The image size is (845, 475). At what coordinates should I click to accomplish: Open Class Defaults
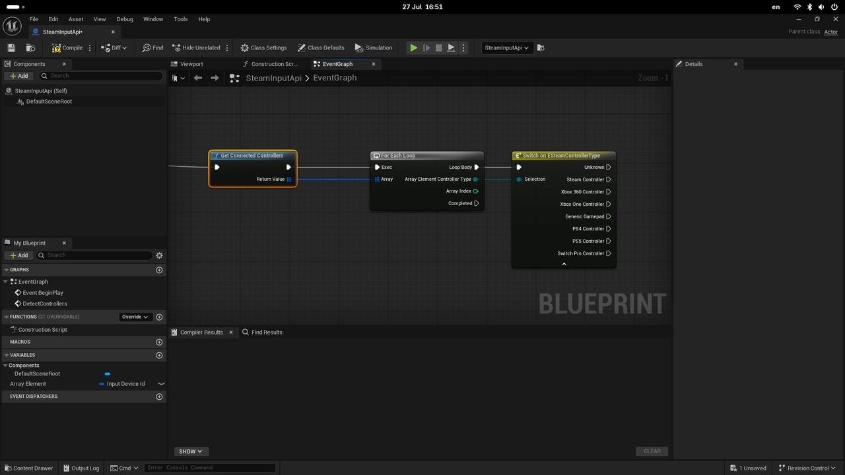[x=321, y=47]
